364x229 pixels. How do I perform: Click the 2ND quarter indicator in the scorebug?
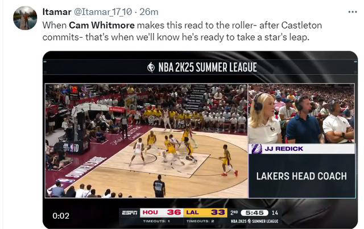pos(234,212)
